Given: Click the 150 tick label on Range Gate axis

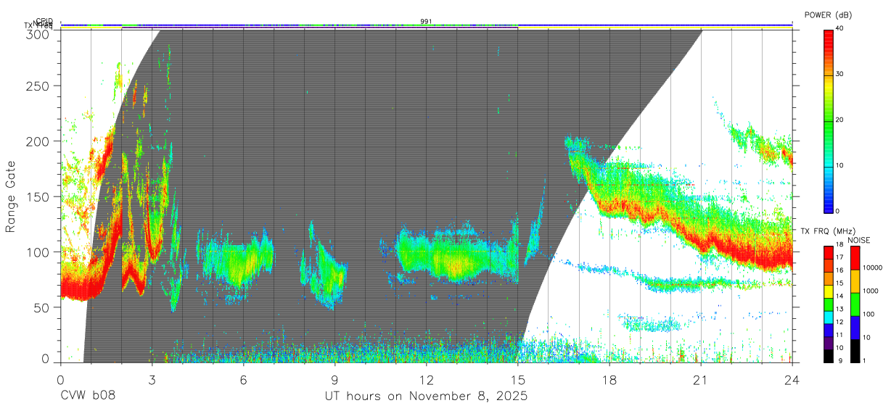Looking at the screenshot, I should click(37, 196).
